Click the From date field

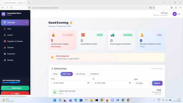[x=71, y=83]
